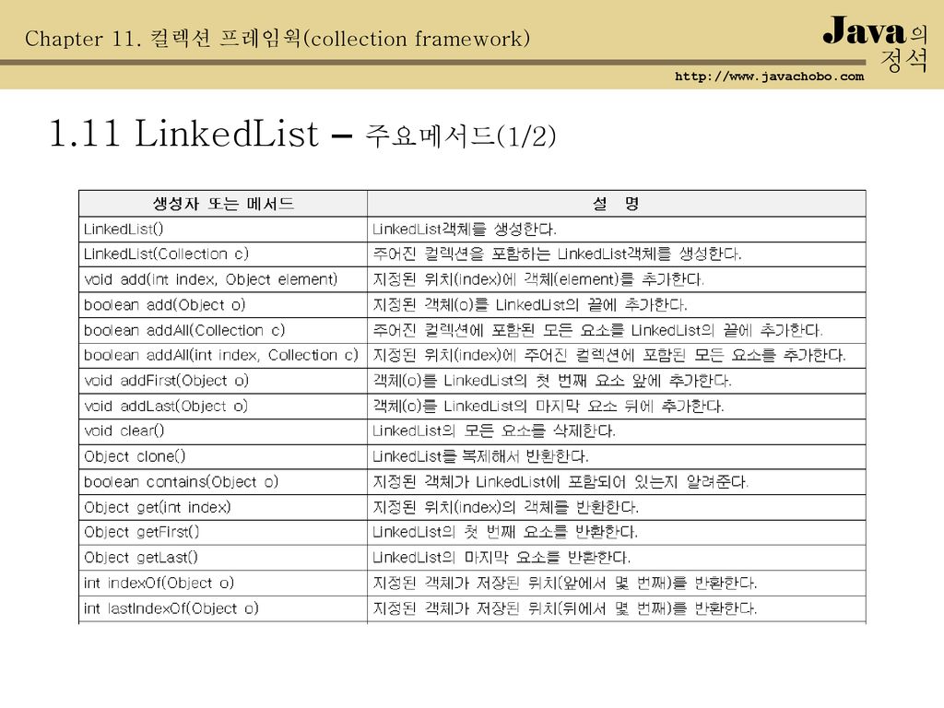Select the 'int lastIndexOf(Object o)' cell
Image resolution: width=944 pixels, height=708 pixels.
coord(223,608)
